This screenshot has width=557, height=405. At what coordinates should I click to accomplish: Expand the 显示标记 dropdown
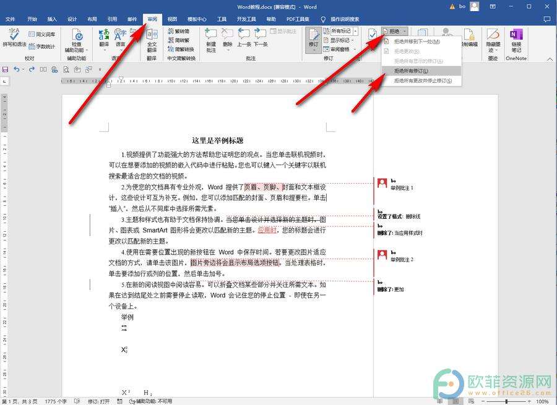tap(352, 40)
